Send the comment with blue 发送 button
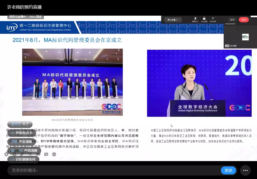This screenshot has height=179, width=257. click(x=228, y=170)
